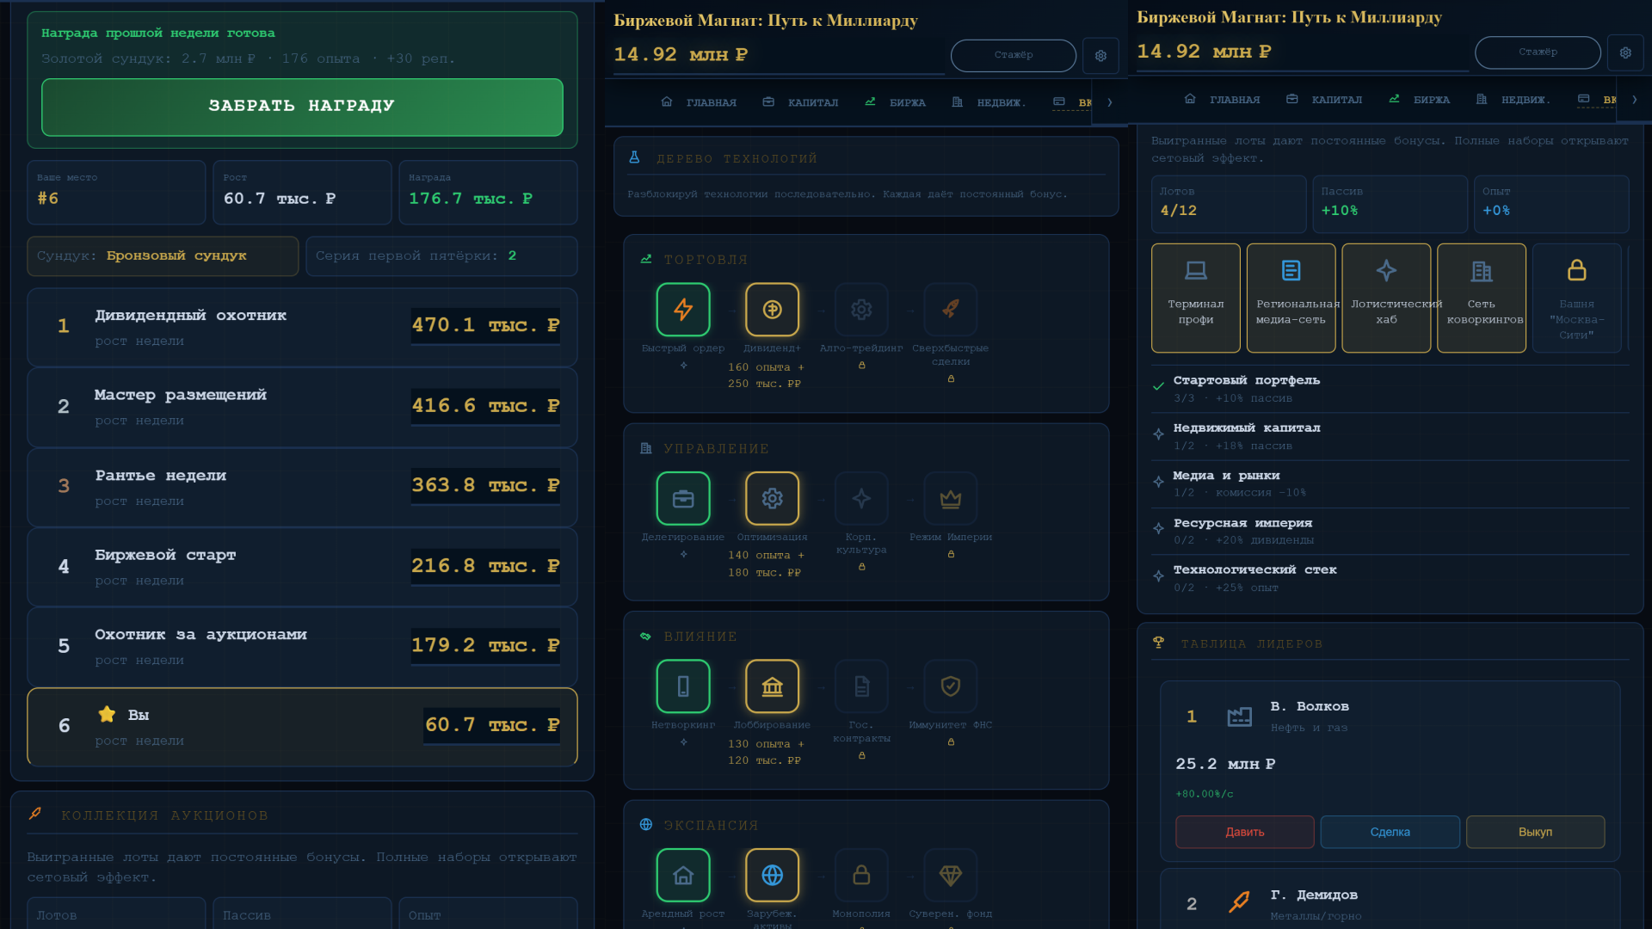Unlock the Лоббирование bank node
Viewport: 1652px width, 929px height.
tap(772, 686)
